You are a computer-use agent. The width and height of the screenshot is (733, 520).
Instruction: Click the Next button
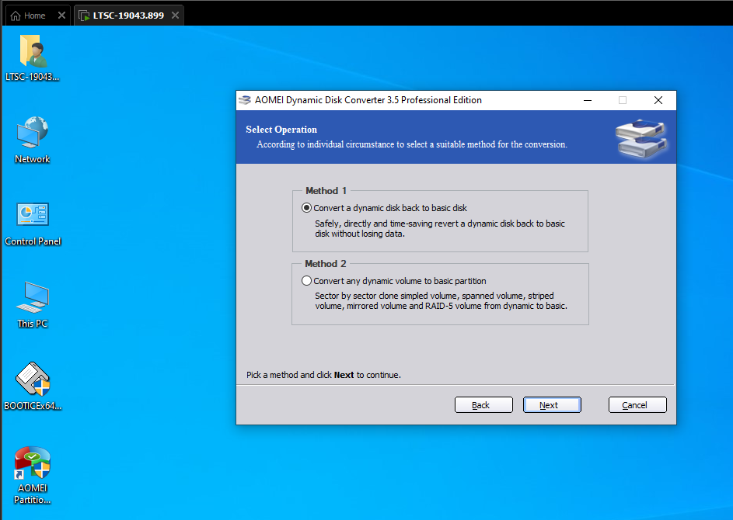coord(552,404)
